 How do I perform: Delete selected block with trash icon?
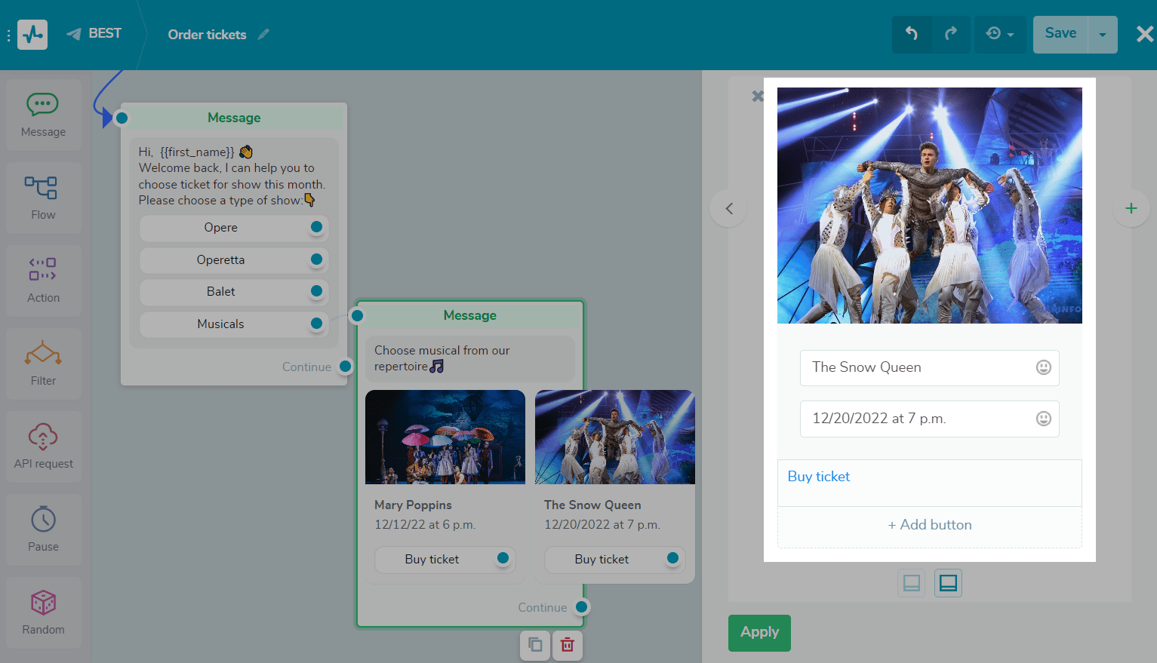[x=568, y=645]
